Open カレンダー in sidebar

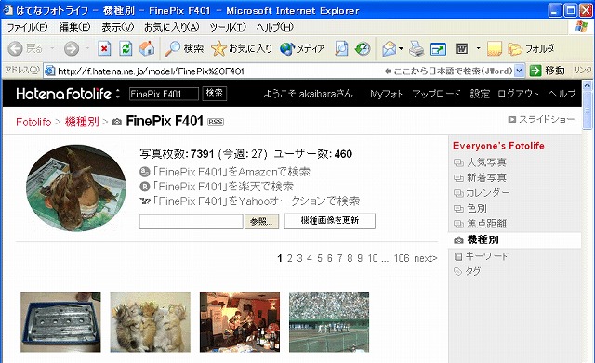tap(488, 193)
